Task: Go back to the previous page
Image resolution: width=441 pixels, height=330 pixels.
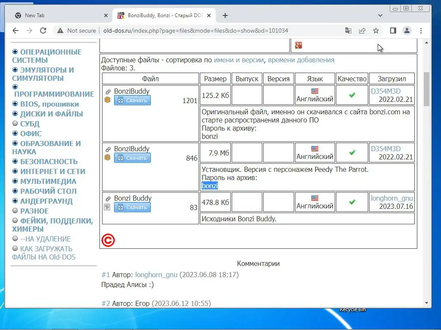Action: pyautogui.click(x=16, y=31)
